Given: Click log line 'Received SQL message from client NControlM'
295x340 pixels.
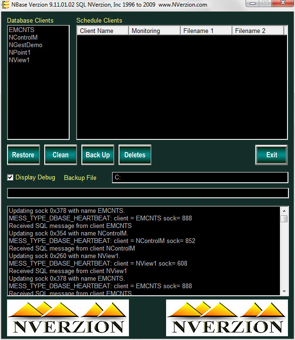Looking at the screenshot, I should click(x=72, y=248).
